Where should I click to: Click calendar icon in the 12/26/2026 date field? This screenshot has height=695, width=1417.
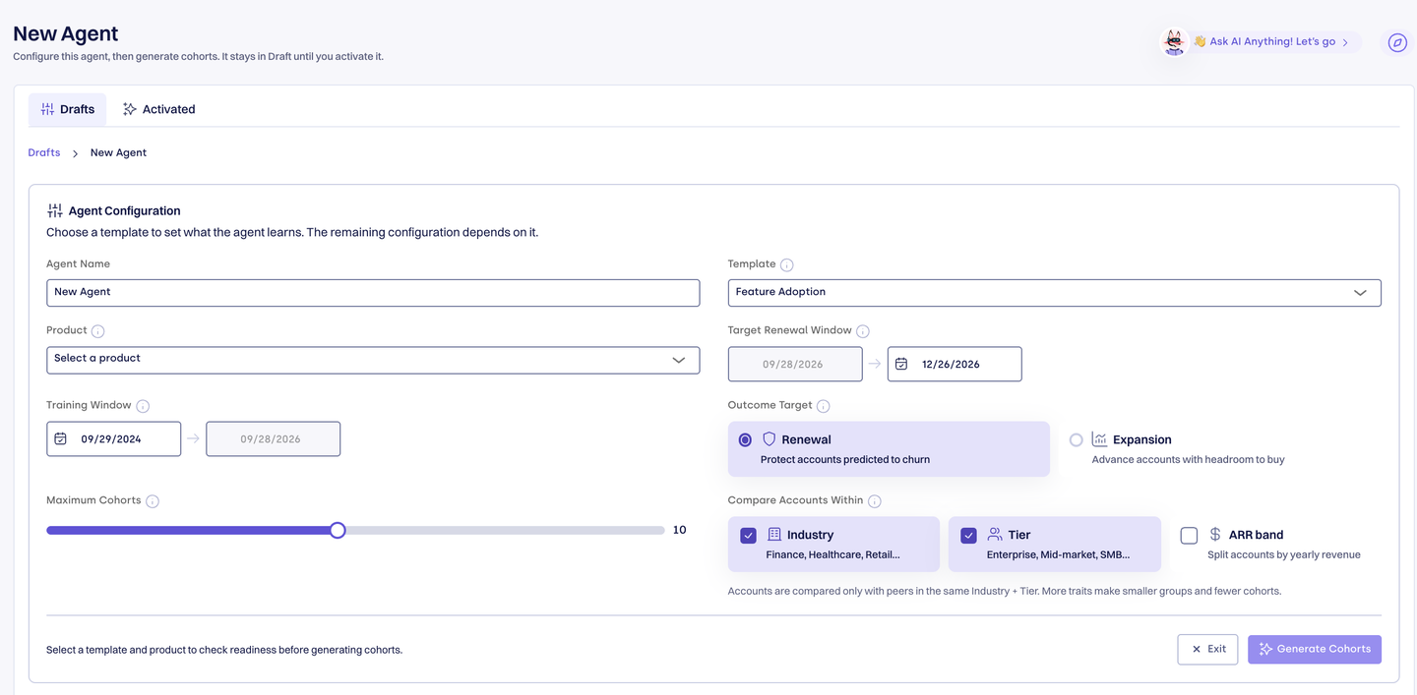click(x=901, y=364)
